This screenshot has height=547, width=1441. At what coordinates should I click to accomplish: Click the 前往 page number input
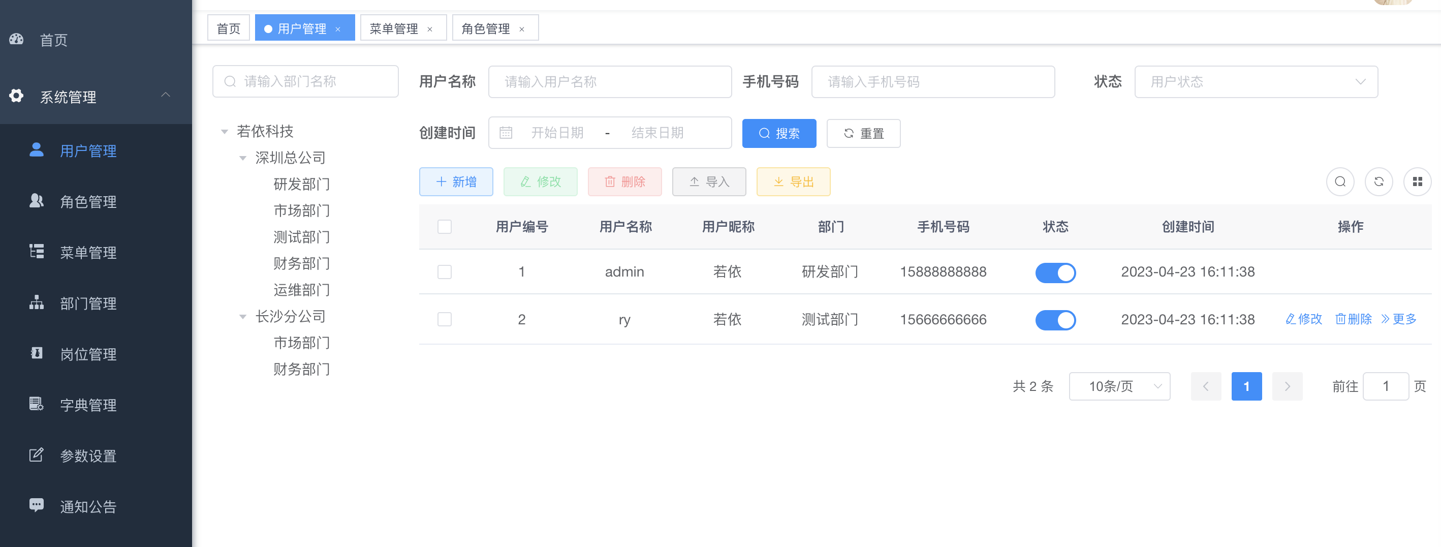1386,386
